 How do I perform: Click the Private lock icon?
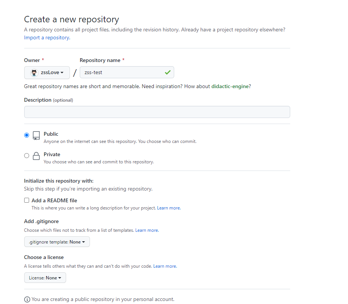(36, 156)
